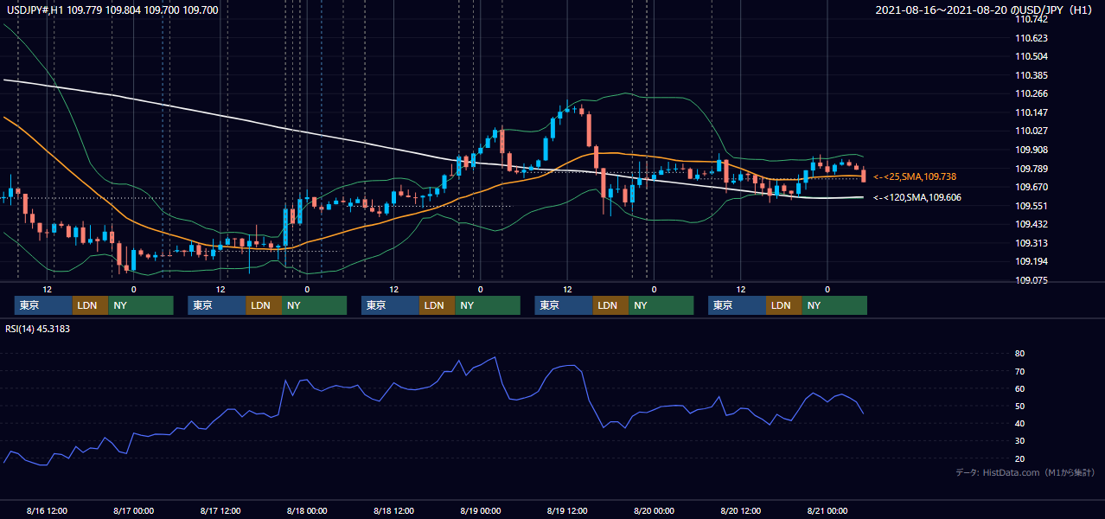Click the RSI scale value 80

(x=1019, y=354)
